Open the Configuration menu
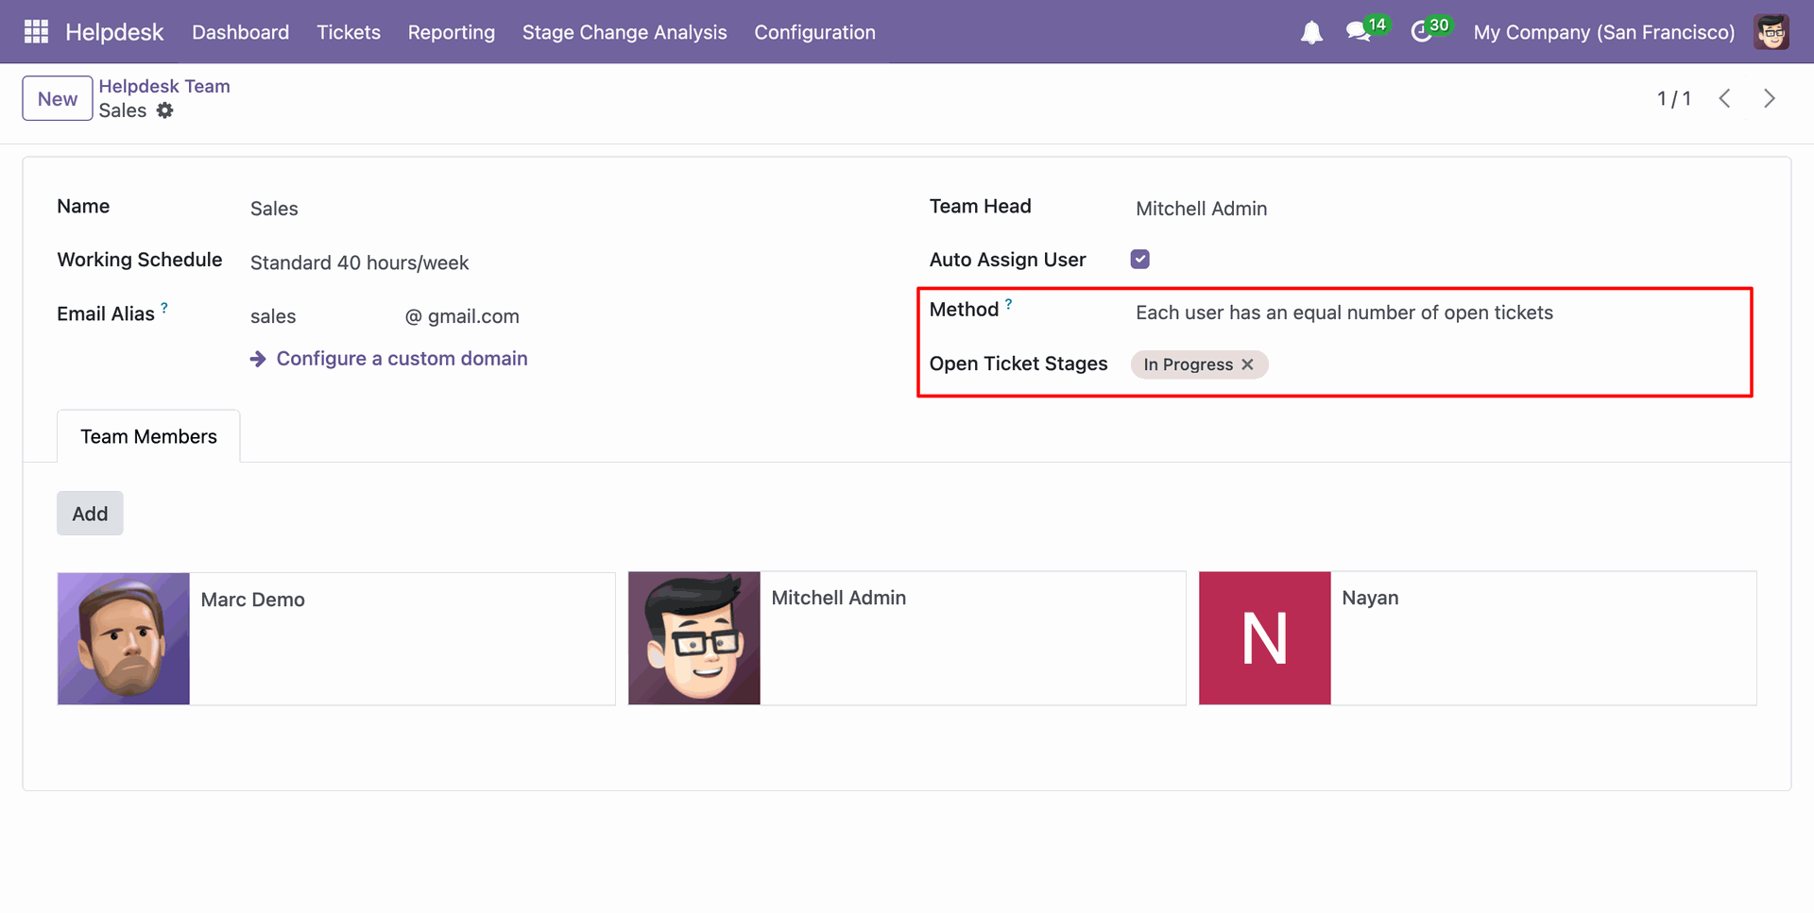The height and width of the screenshot is (913, 1814). (814, 32)
